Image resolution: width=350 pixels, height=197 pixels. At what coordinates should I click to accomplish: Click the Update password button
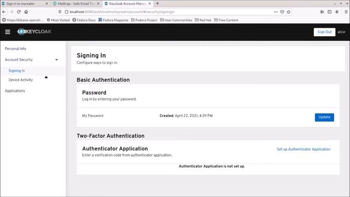324,117
